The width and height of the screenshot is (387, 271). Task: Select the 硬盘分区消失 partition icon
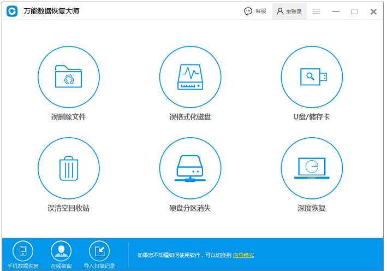(190, 168)
